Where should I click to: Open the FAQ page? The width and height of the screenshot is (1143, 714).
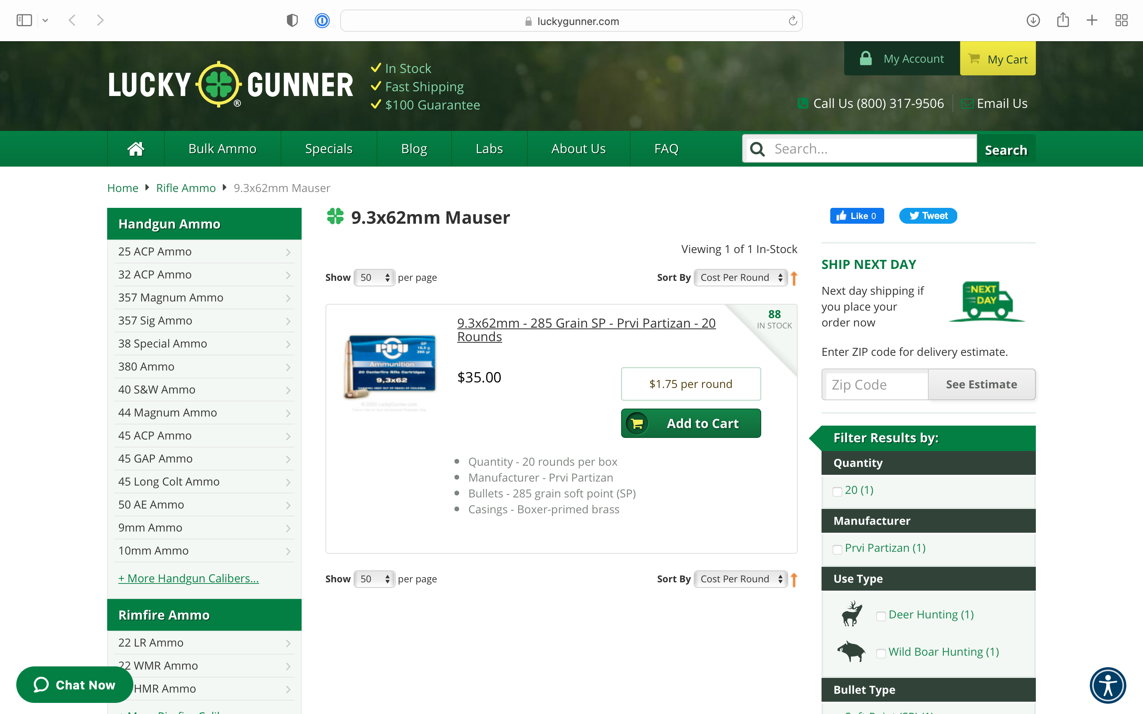pos(666,149)
